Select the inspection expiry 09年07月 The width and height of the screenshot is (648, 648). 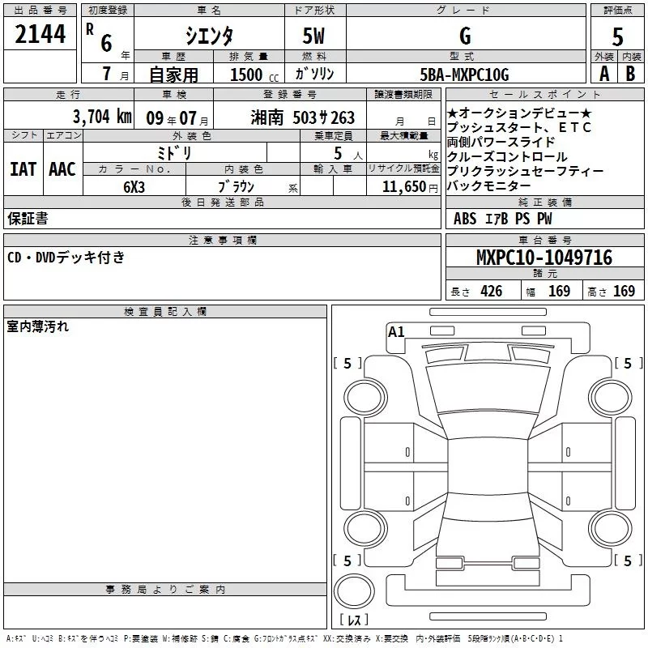point(177,118)
